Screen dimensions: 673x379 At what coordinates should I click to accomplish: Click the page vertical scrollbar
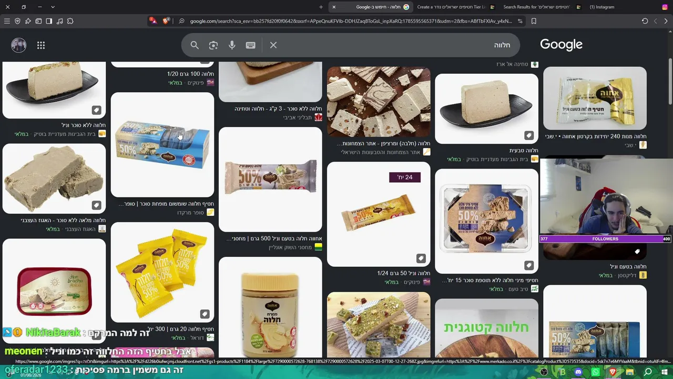pos(670,82)
